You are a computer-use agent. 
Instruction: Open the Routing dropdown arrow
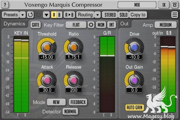(97, 15)
